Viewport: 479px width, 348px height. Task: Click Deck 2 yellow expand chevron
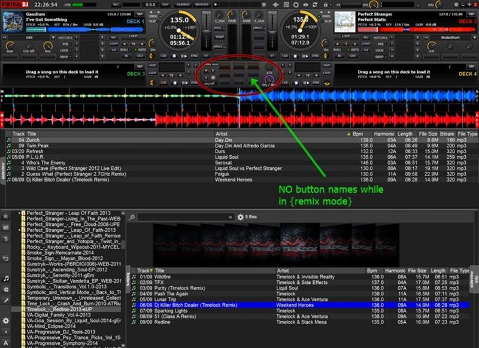326,56
